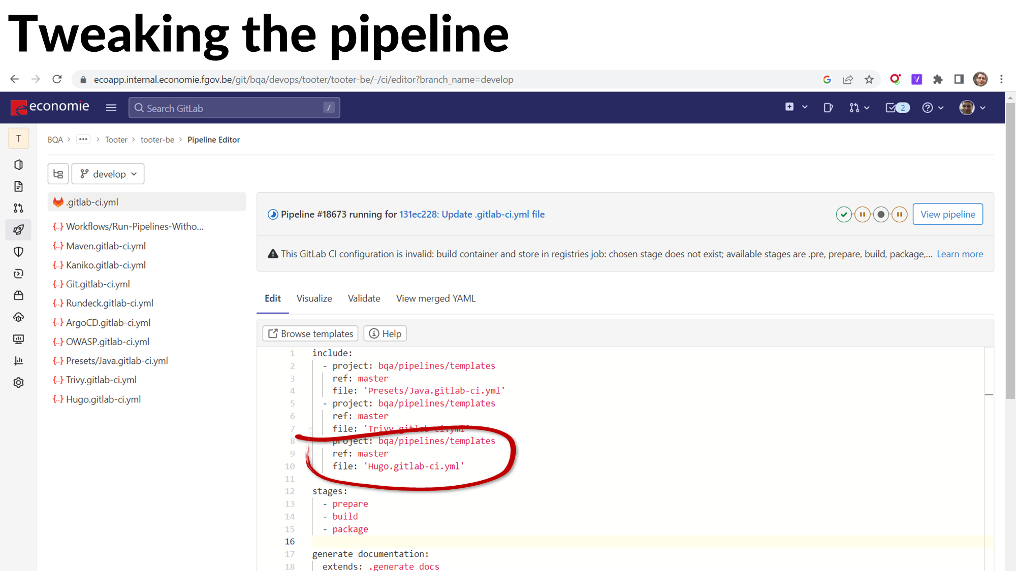Open the develop branch dropdown
The image size is (1016, 571).
click(108, 174)
